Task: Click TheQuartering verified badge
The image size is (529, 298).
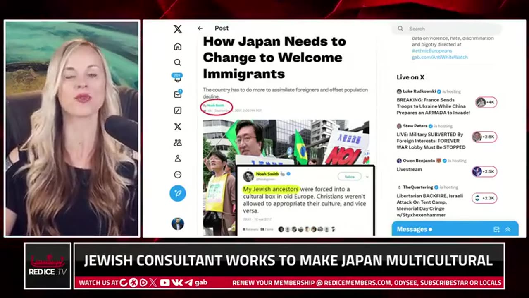Action: click(436, 187)
